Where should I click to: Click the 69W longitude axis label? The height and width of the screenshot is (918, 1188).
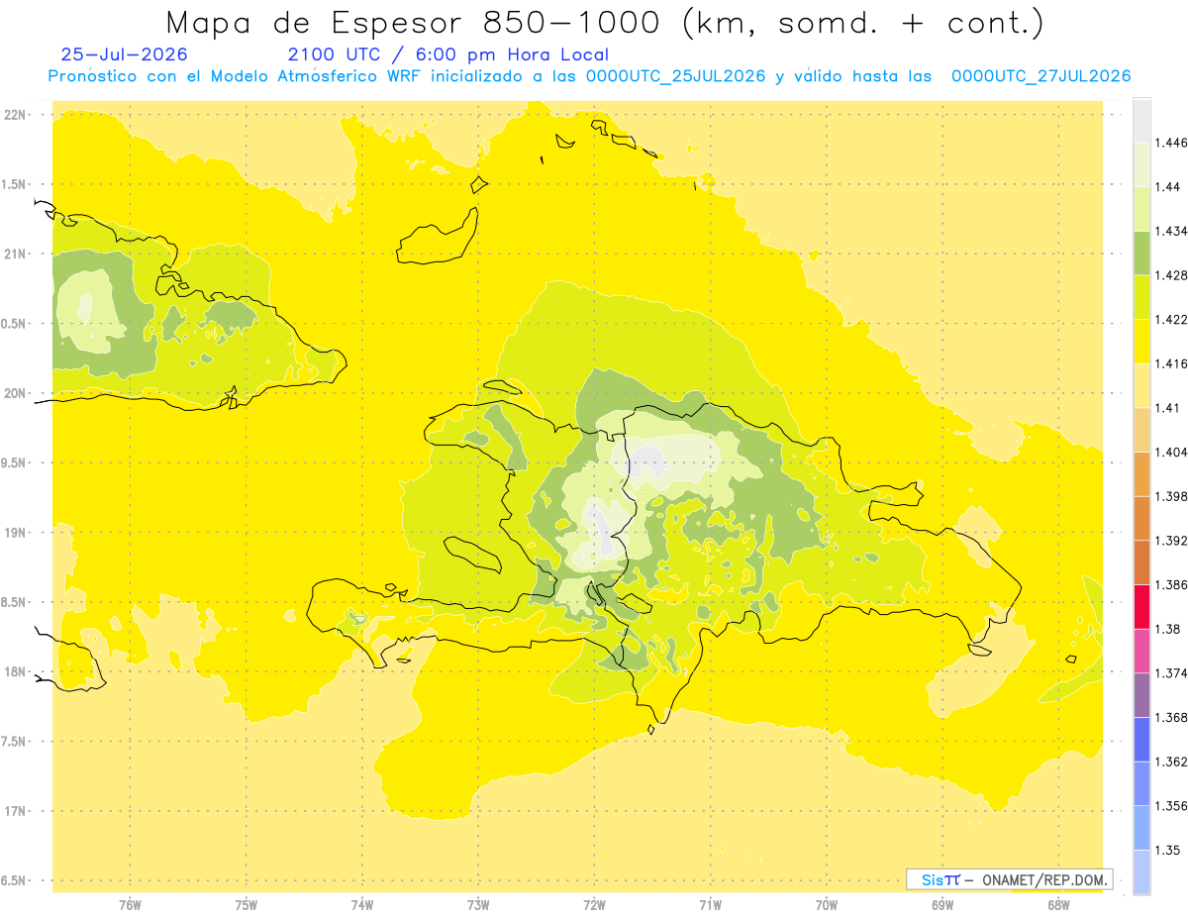tap(942, 904)
